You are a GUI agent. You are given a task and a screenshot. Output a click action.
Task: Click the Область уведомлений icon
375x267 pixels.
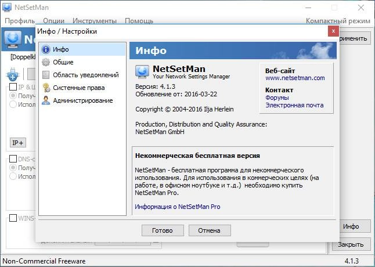point(46,75)
